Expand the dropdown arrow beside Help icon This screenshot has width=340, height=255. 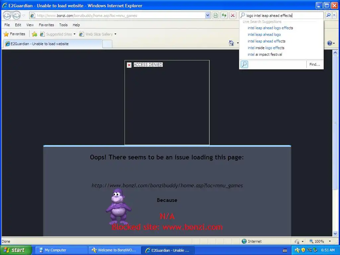tap(334, 43)
